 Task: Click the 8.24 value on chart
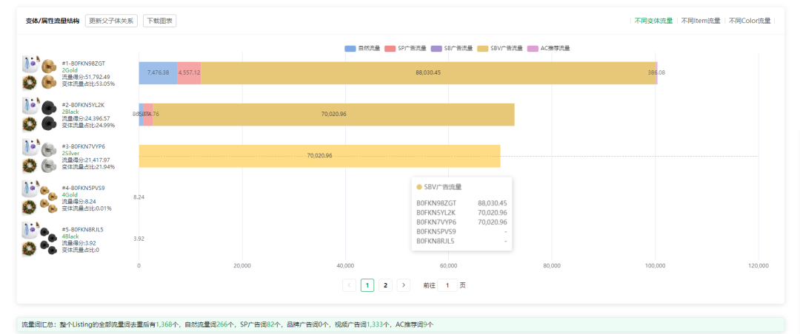pyautogui.click(x=139, y=197)
